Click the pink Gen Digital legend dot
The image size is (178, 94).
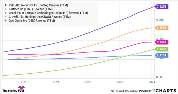pyautogui.click(x=6, y=21)
